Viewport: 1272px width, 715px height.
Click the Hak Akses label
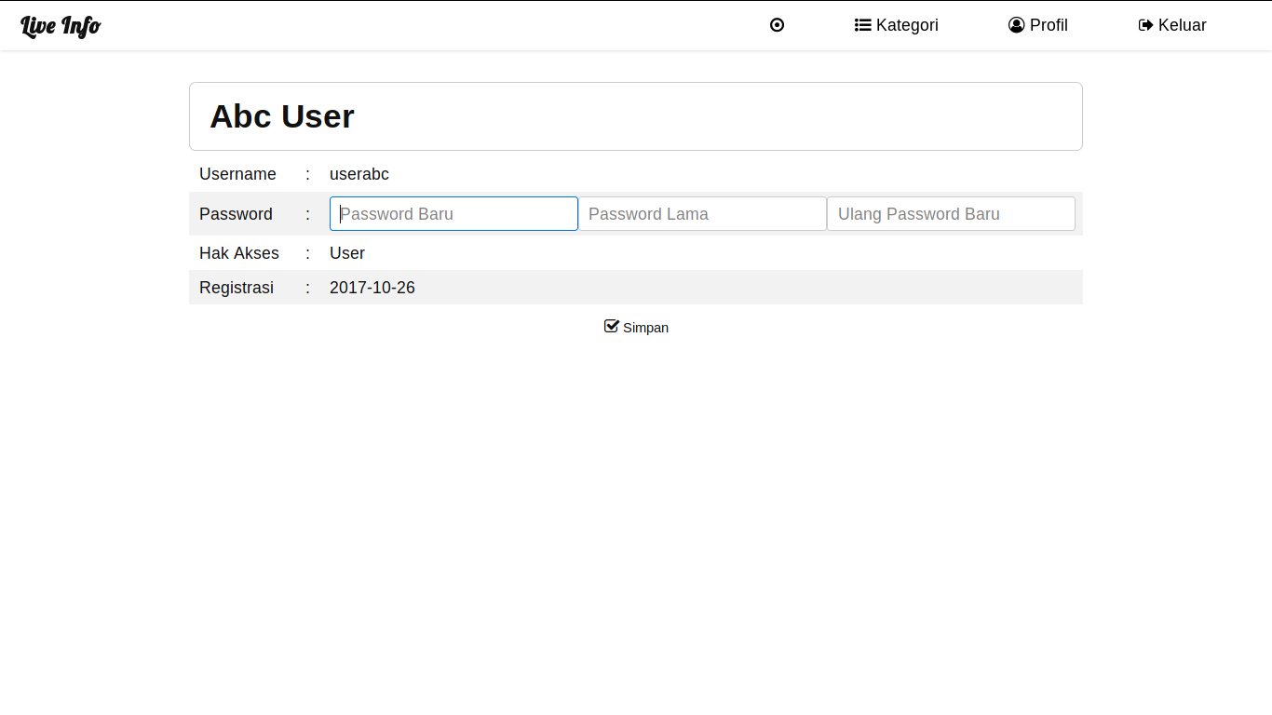(x=239, y=253)
